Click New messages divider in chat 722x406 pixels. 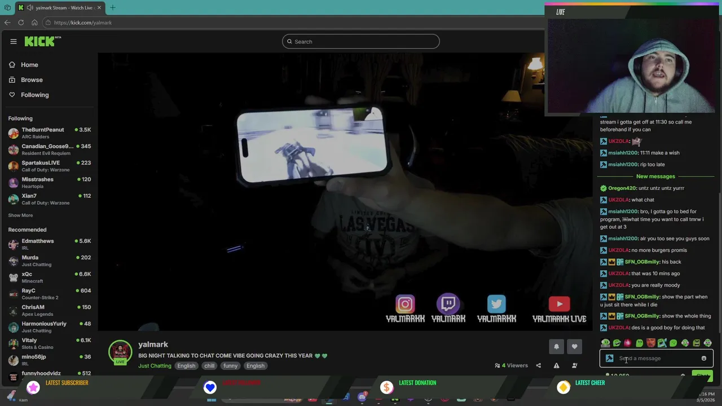coord(655,176)
